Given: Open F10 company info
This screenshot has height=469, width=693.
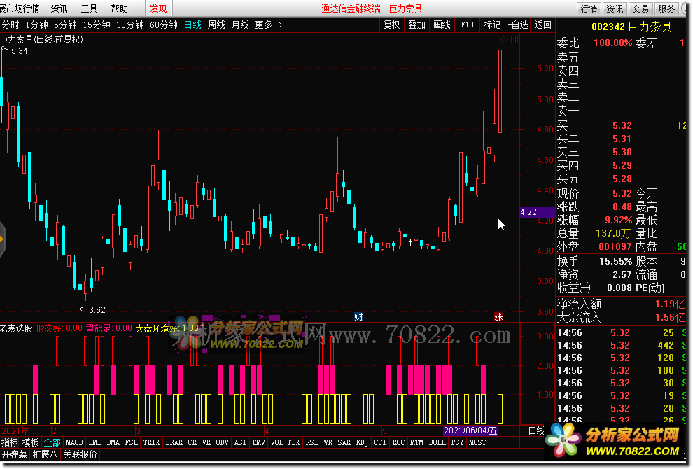Looking at the screenshot, I should click(467, 24).
